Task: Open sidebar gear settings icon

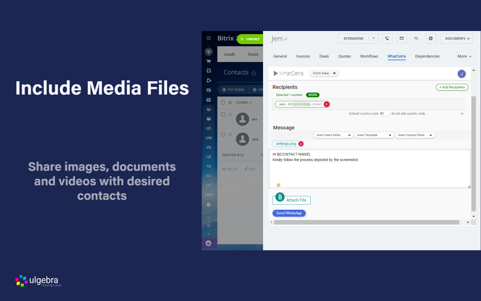Action: 209,226
